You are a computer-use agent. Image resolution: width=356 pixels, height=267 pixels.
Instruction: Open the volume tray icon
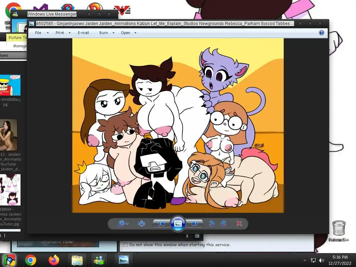point(322,260)
